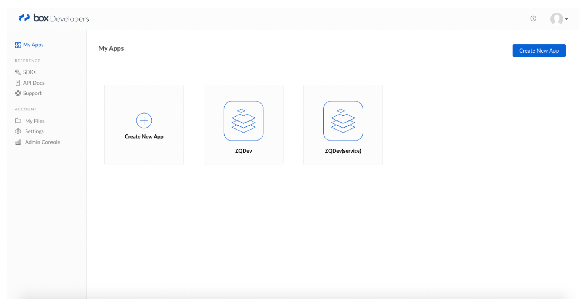Click the My Files folder icon
This screenshot has height=307, width=584.
18,121
